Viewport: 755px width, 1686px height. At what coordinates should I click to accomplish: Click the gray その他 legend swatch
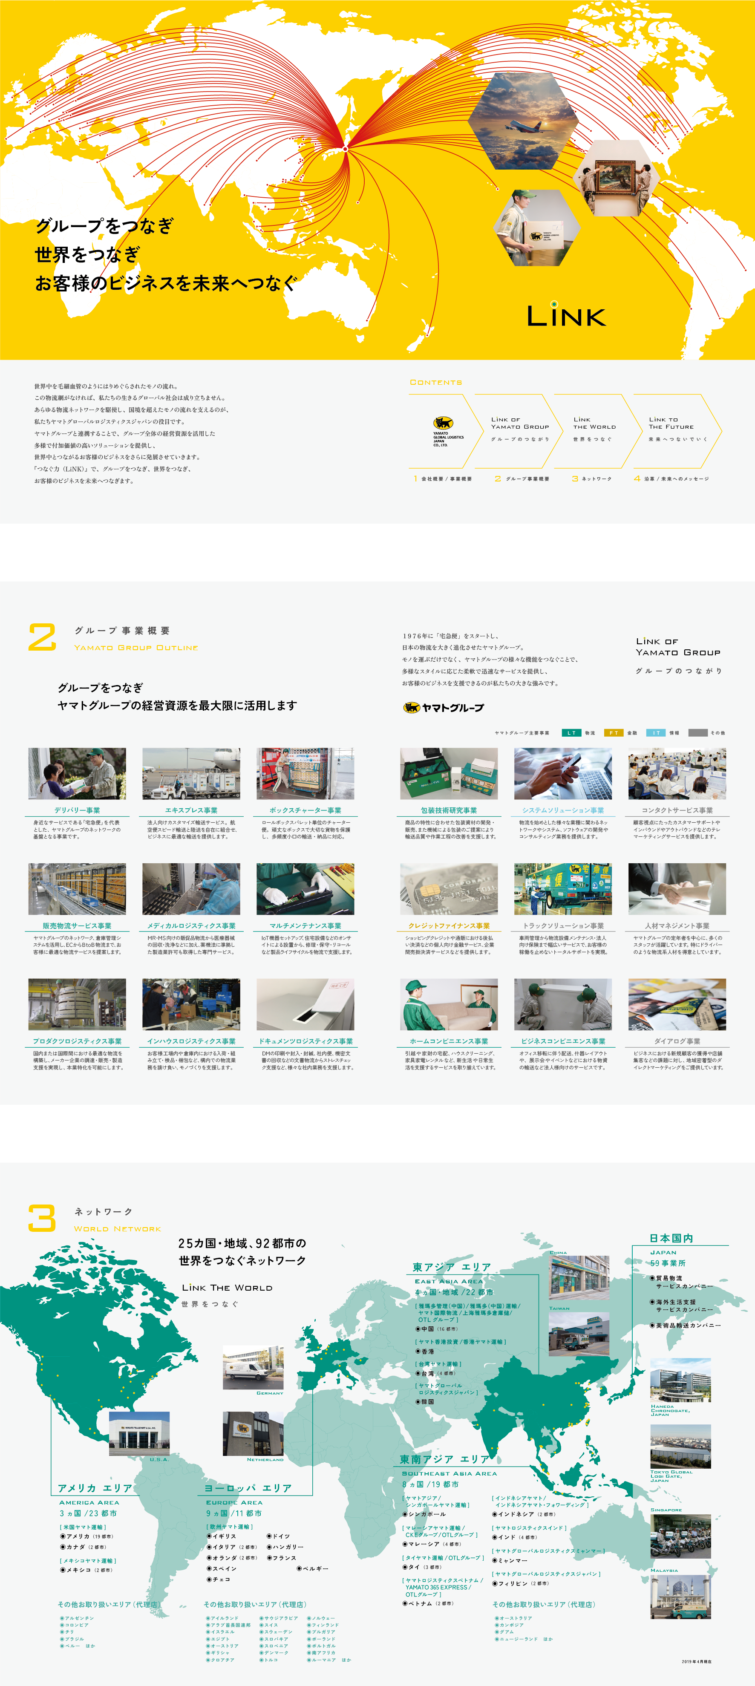click(698, 733)
